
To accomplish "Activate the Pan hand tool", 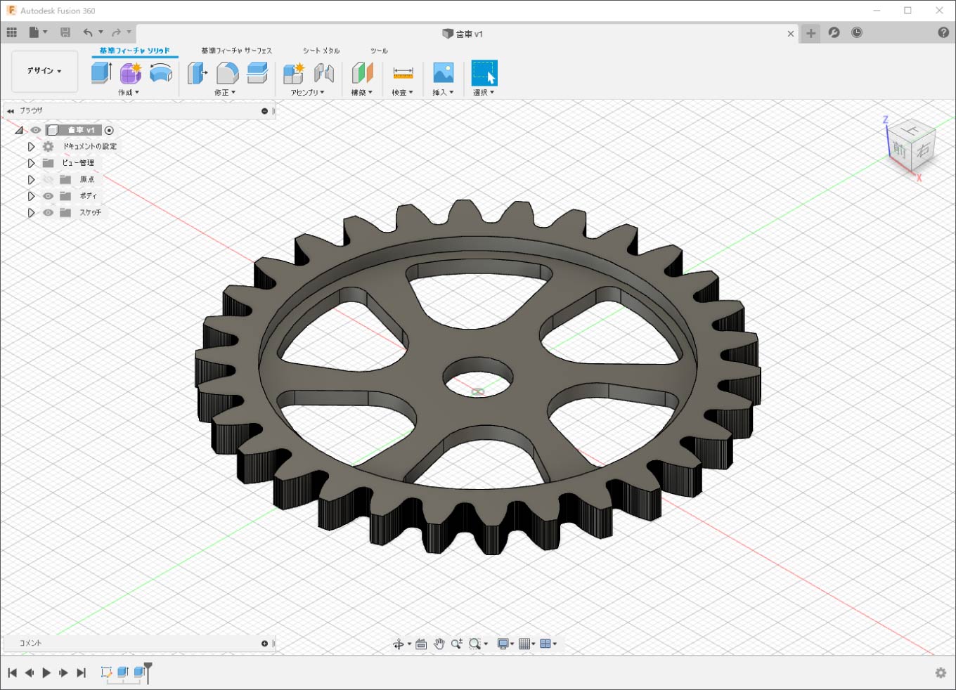I will (x=439, y=644).
